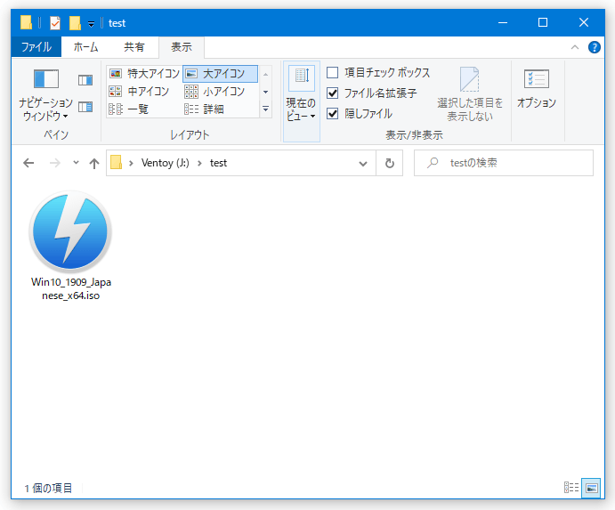The height and width of the screenshot is (510, 615).
Task: Select the Medium icons (中アイコン) layout
Action: (x=139, y=92)
